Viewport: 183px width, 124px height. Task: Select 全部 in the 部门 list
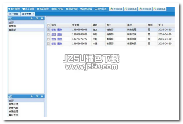point(26,22)
